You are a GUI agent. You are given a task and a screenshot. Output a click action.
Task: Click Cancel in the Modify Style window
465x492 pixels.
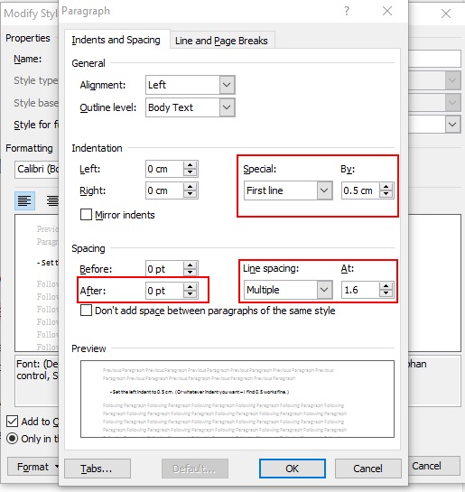[433, 466]
